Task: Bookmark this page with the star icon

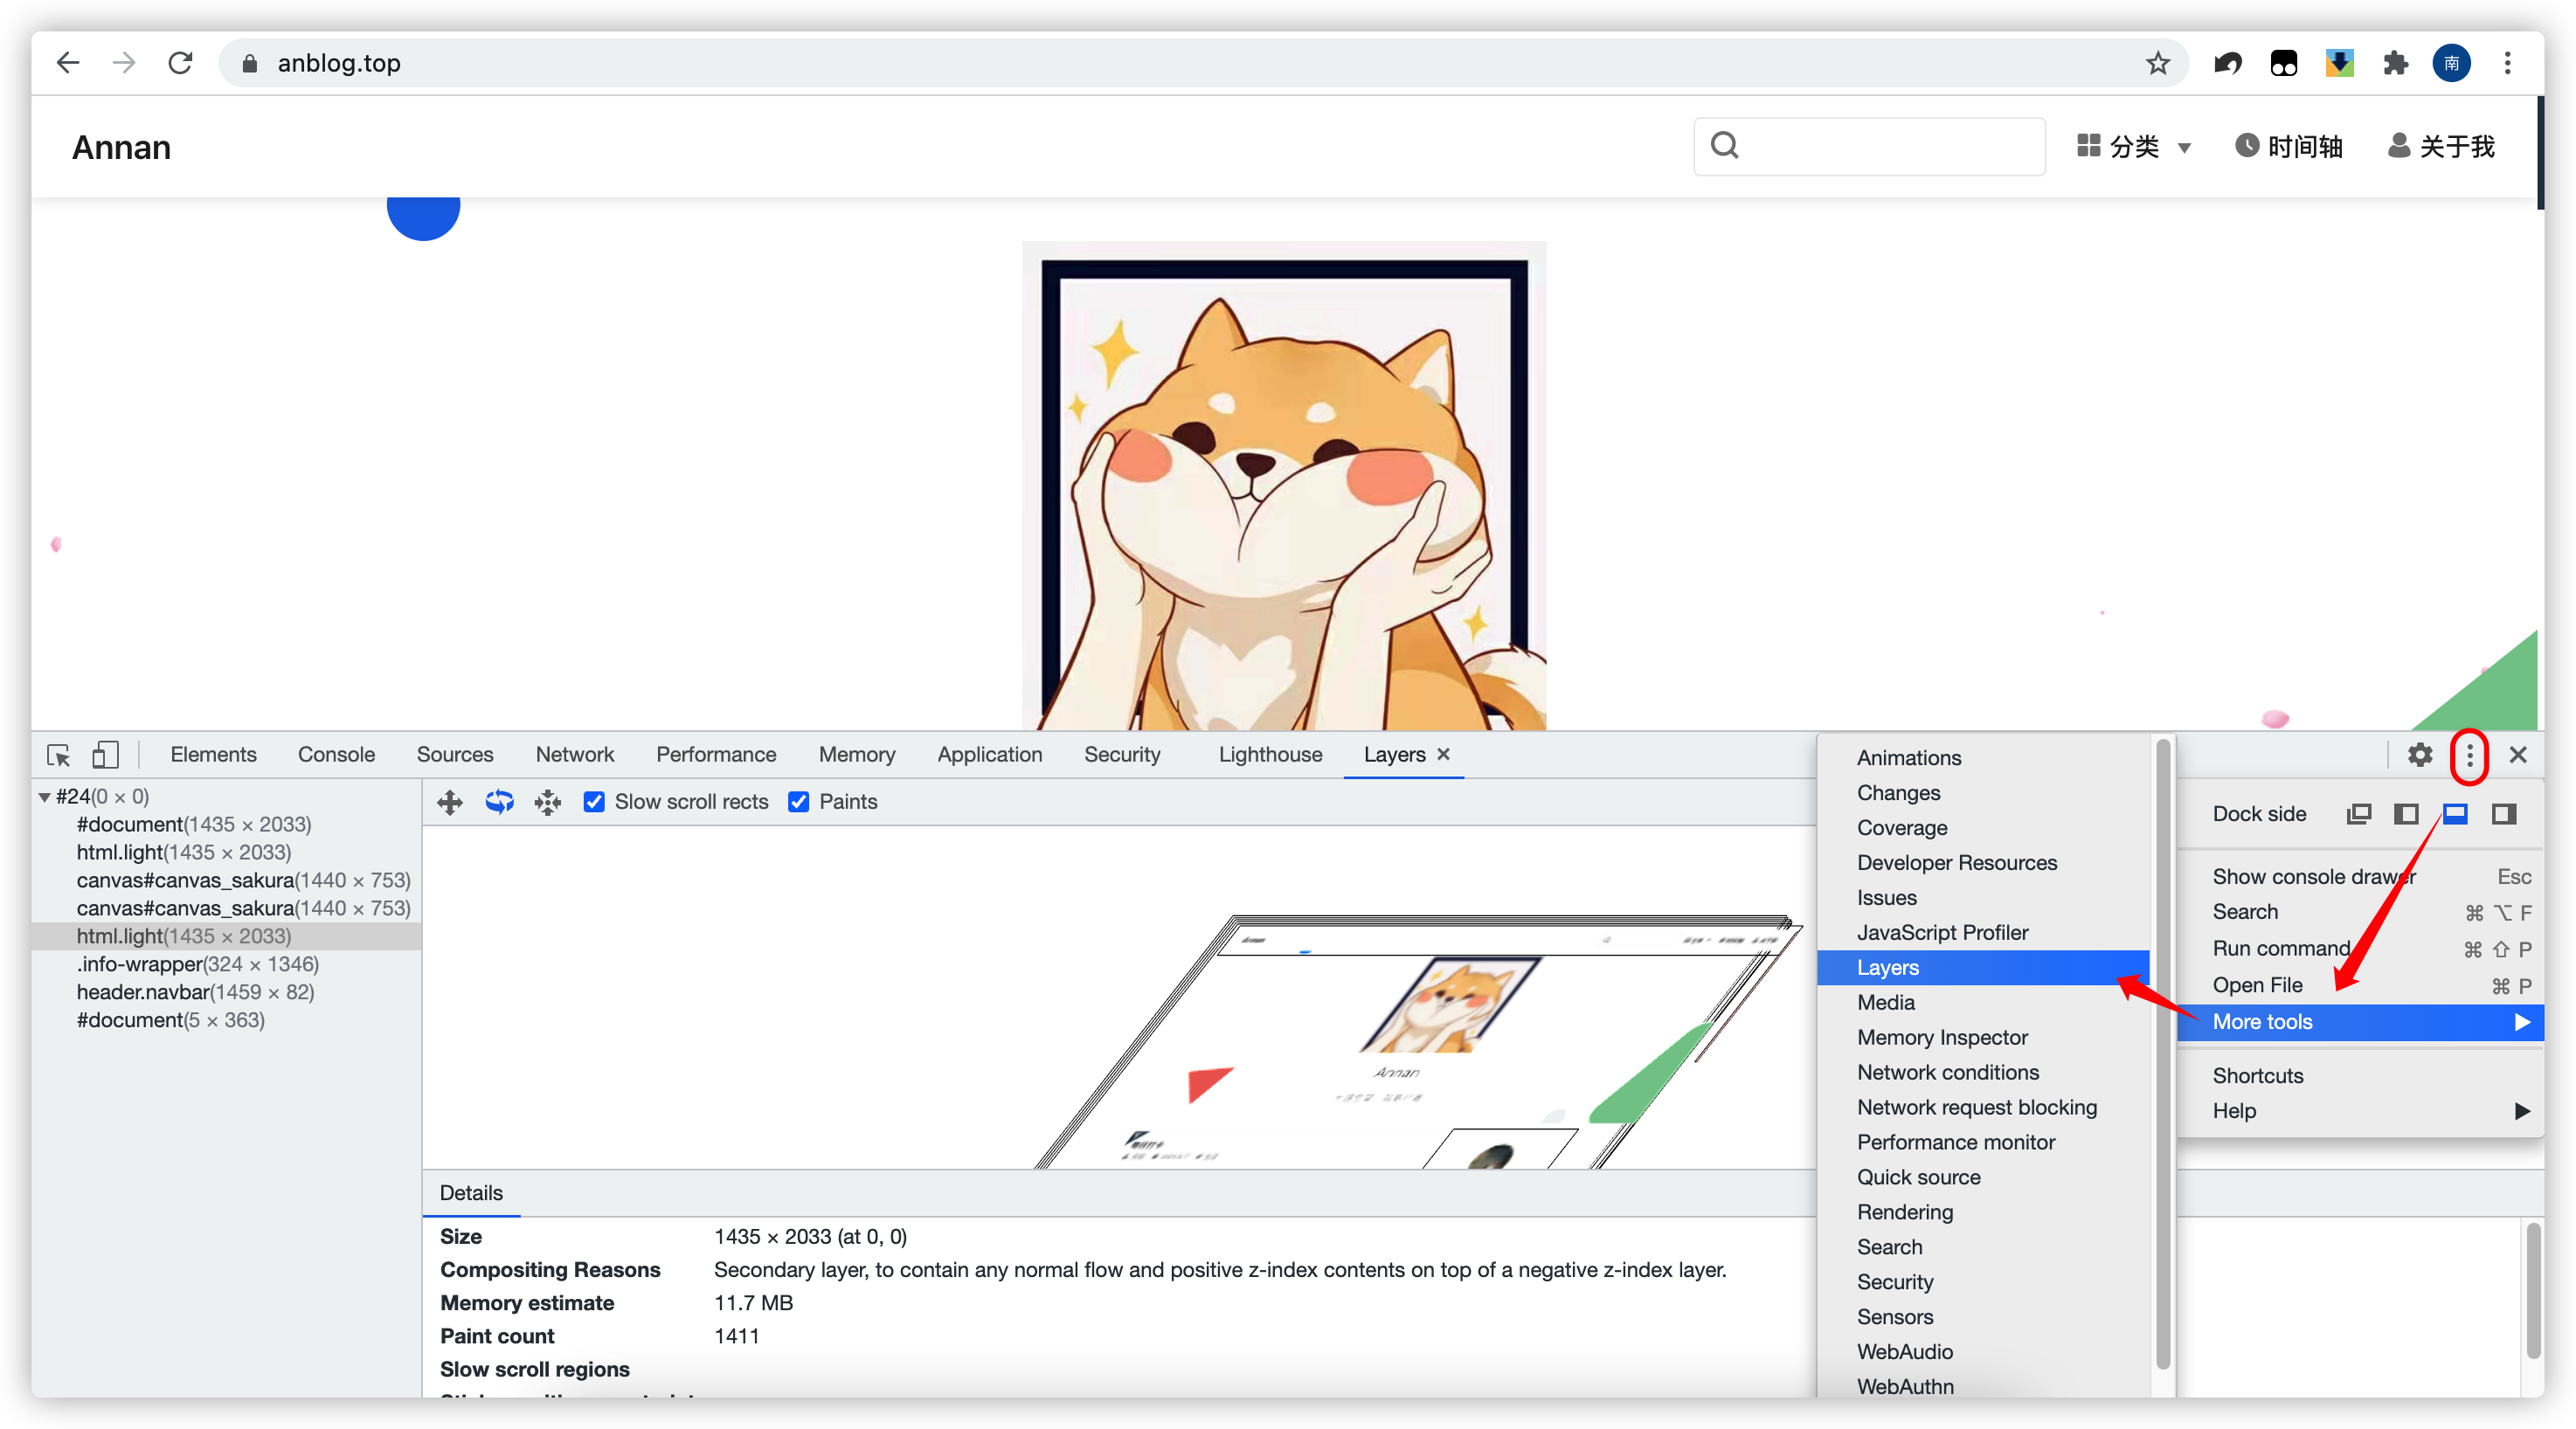Action: 2157,63
